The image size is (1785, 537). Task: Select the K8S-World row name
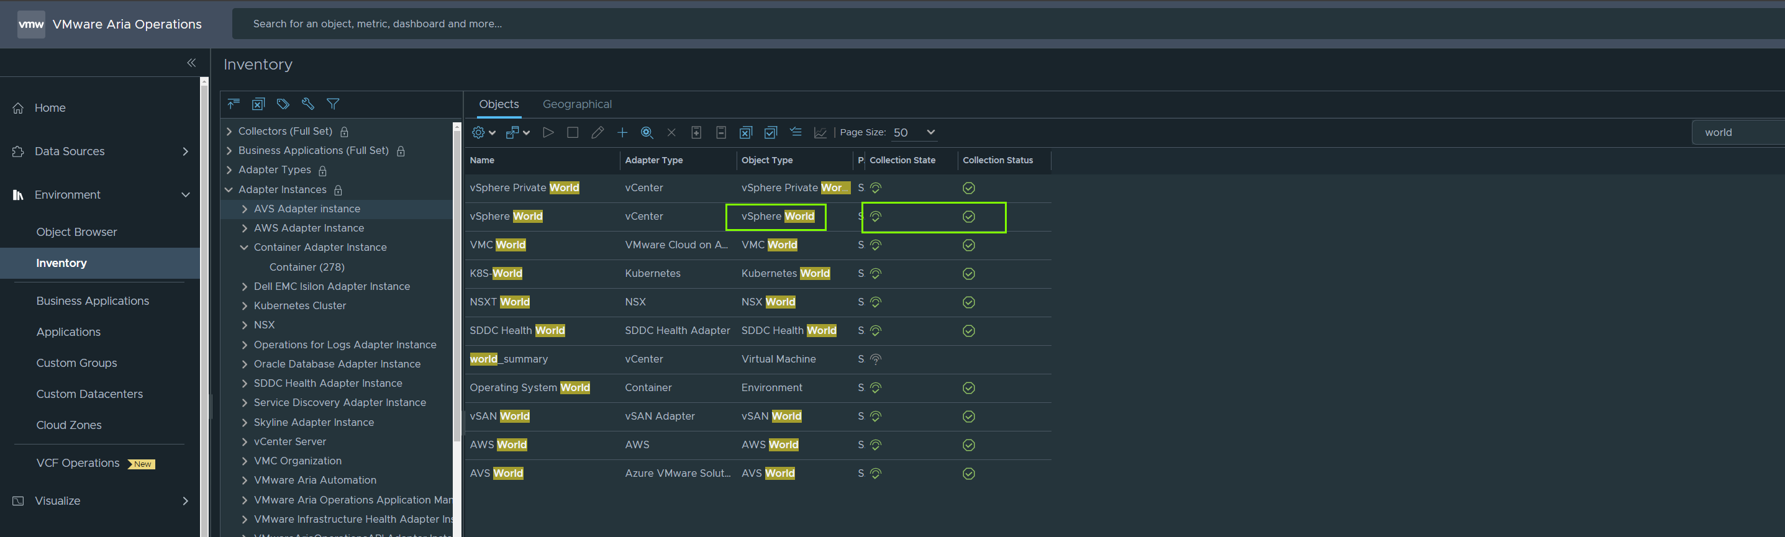point(496,274)
